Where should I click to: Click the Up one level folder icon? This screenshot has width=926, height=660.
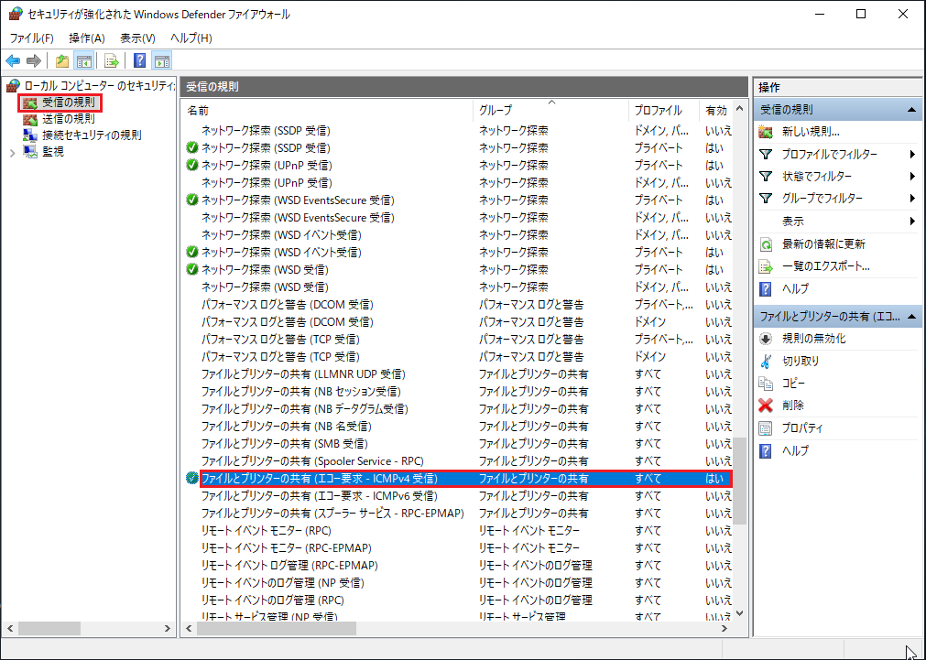coord(62,60)
